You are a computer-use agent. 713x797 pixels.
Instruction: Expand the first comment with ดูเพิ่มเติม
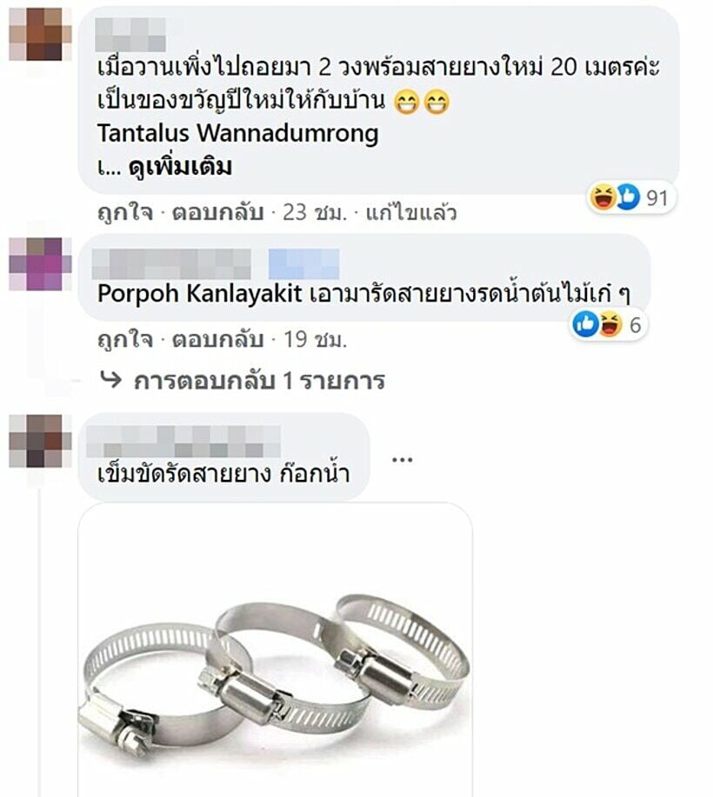(181, 167)
